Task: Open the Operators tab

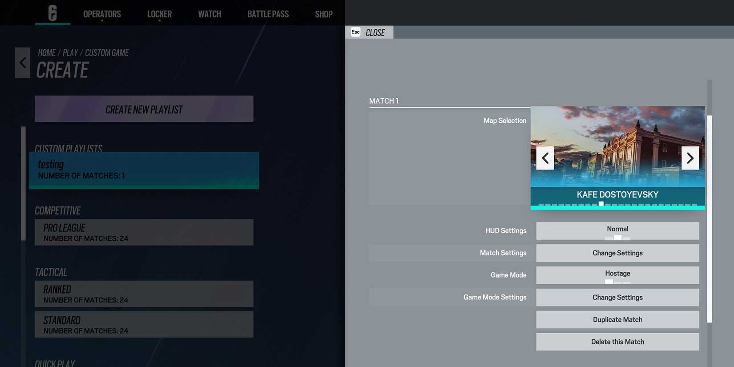Action: tap(102, 14)
